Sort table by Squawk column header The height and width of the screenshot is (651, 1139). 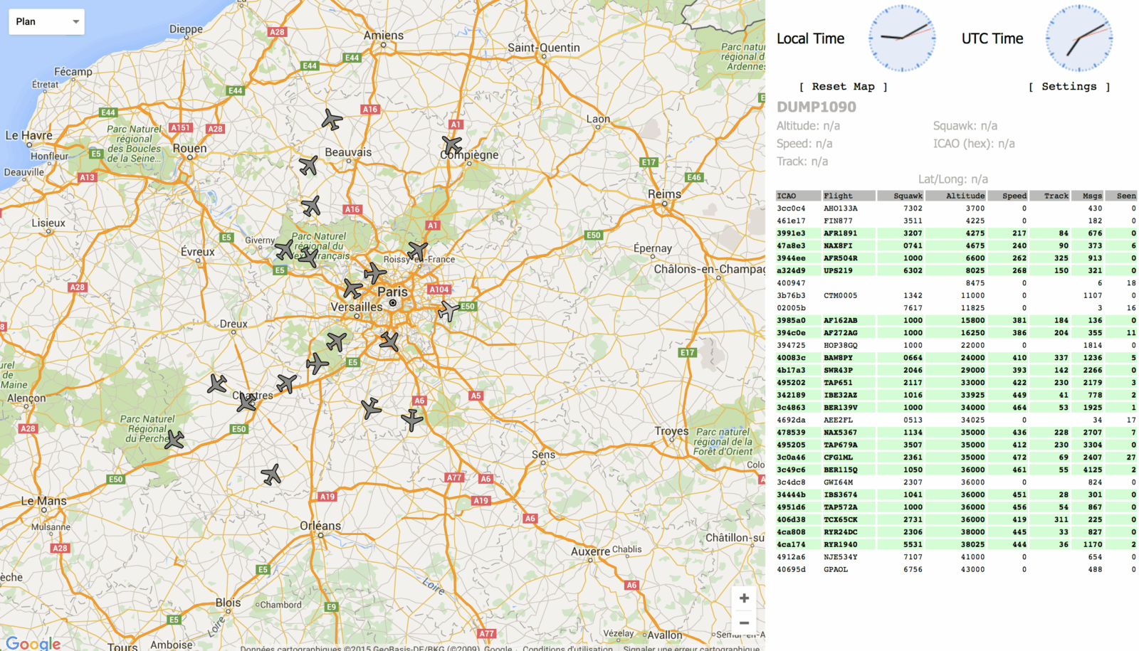click(901, 196)
